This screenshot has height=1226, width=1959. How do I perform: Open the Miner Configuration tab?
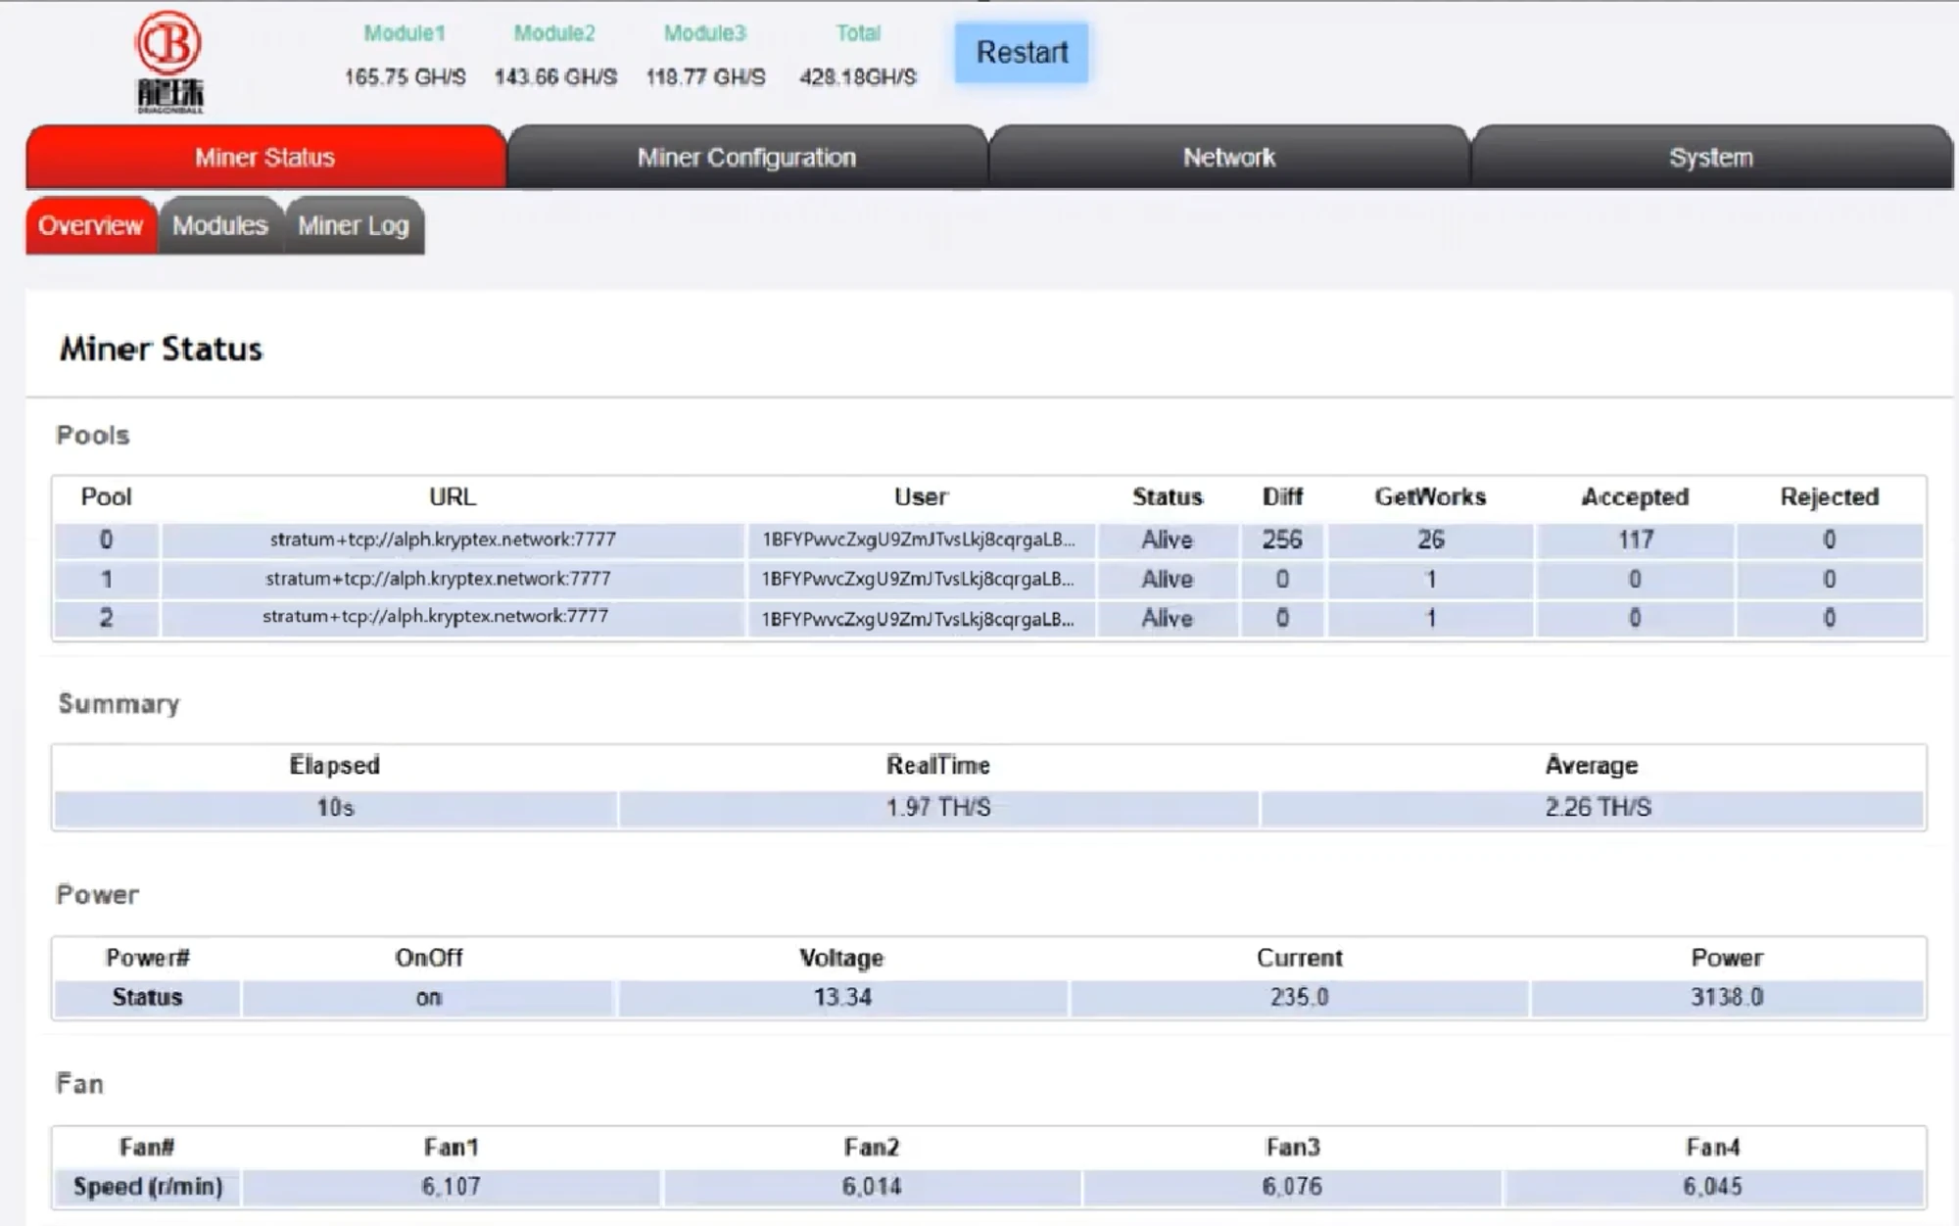tap(746, 158)
